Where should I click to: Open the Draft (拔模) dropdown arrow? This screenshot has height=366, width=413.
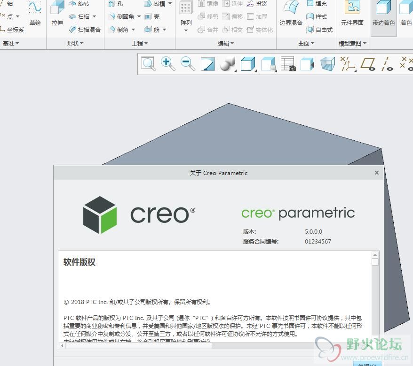tap(170, 4)
